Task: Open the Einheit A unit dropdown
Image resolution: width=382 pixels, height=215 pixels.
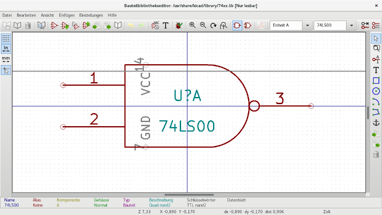Action: point(307,26)
